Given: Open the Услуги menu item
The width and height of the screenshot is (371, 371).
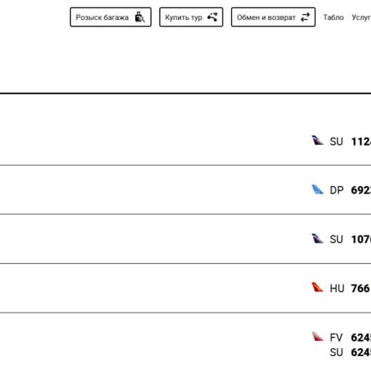Looking at the screenshot, I should pyautogui.click(x=361, y=17).
